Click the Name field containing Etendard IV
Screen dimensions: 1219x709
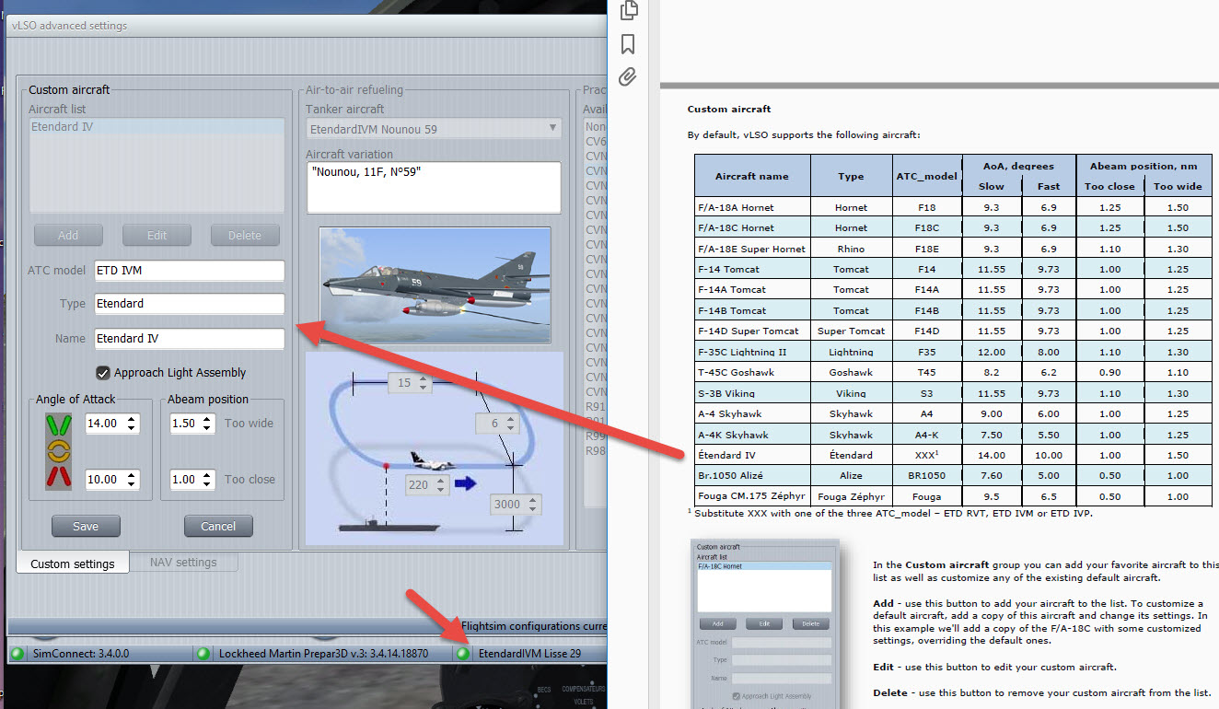(189, 339)
